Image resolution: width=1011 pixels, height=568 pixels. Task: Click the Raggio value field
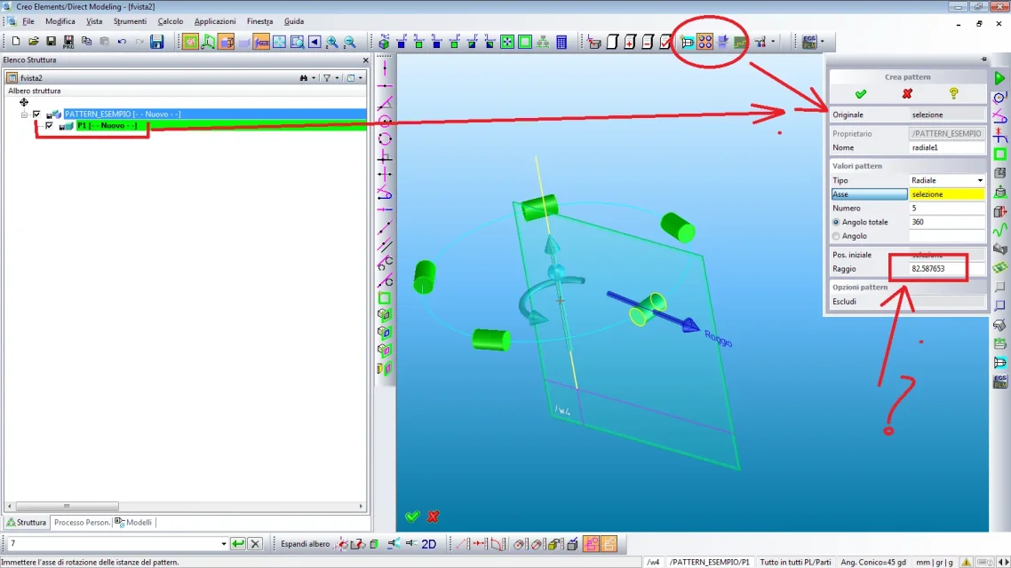pyautogui.click(x=946, y=268)
